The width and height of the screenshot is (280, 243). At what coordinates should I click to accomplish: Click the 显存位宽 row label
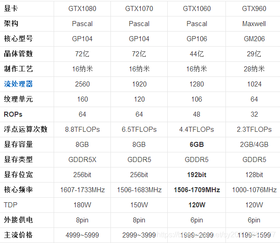(x=18, y=174)
